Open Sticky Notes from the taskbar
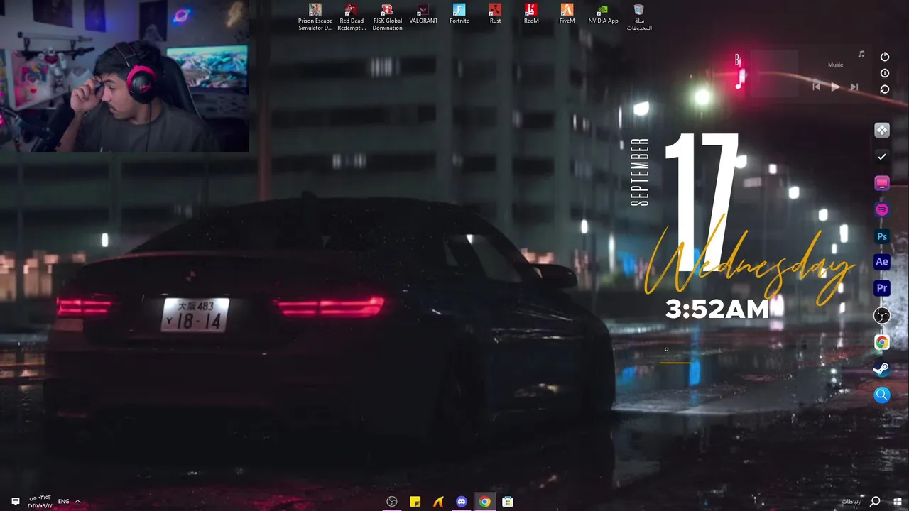This screenshot has height=511, width=909. (x=415, y=502)
